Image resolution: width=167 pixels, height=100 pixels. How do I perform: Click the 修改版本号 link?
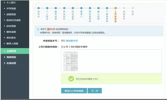[x=72, y=41]
